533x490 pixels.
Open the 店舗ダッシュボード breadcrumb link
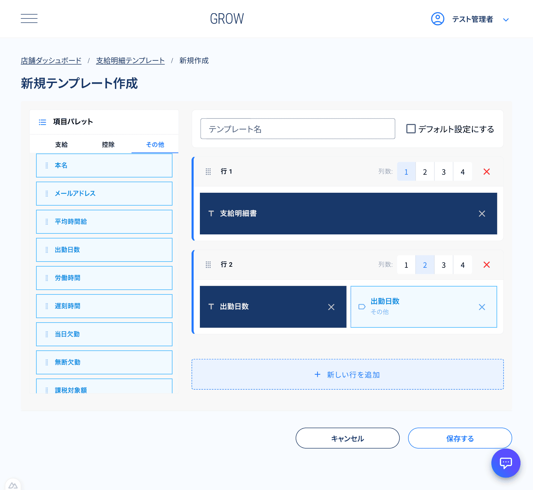(51, 60)
